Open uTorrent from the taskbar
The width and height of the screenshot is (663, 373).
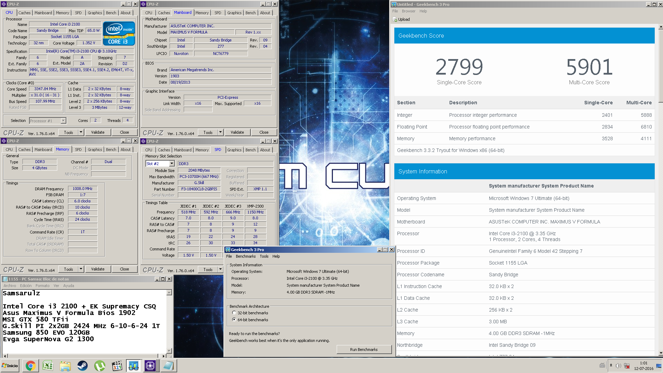[x=99, y=366]
